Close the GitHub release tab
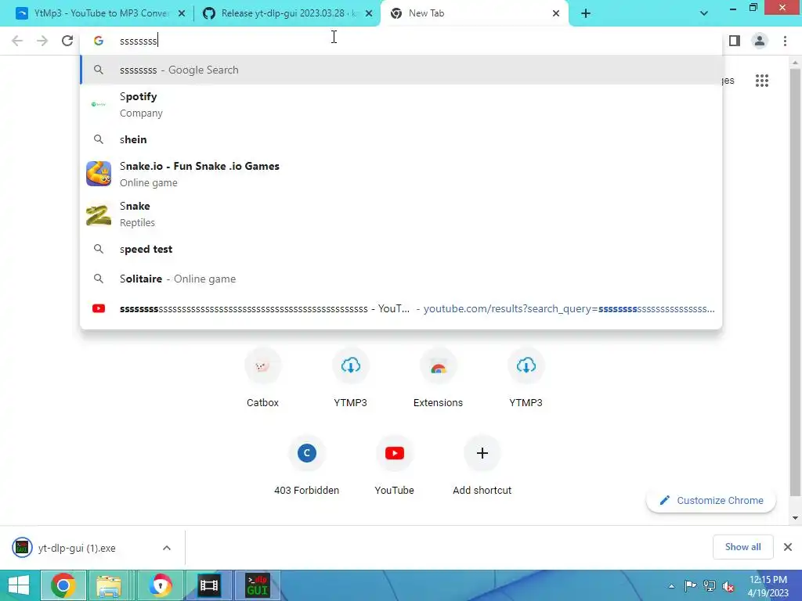Viewport: 802px width, 601px height. [369, 13]
